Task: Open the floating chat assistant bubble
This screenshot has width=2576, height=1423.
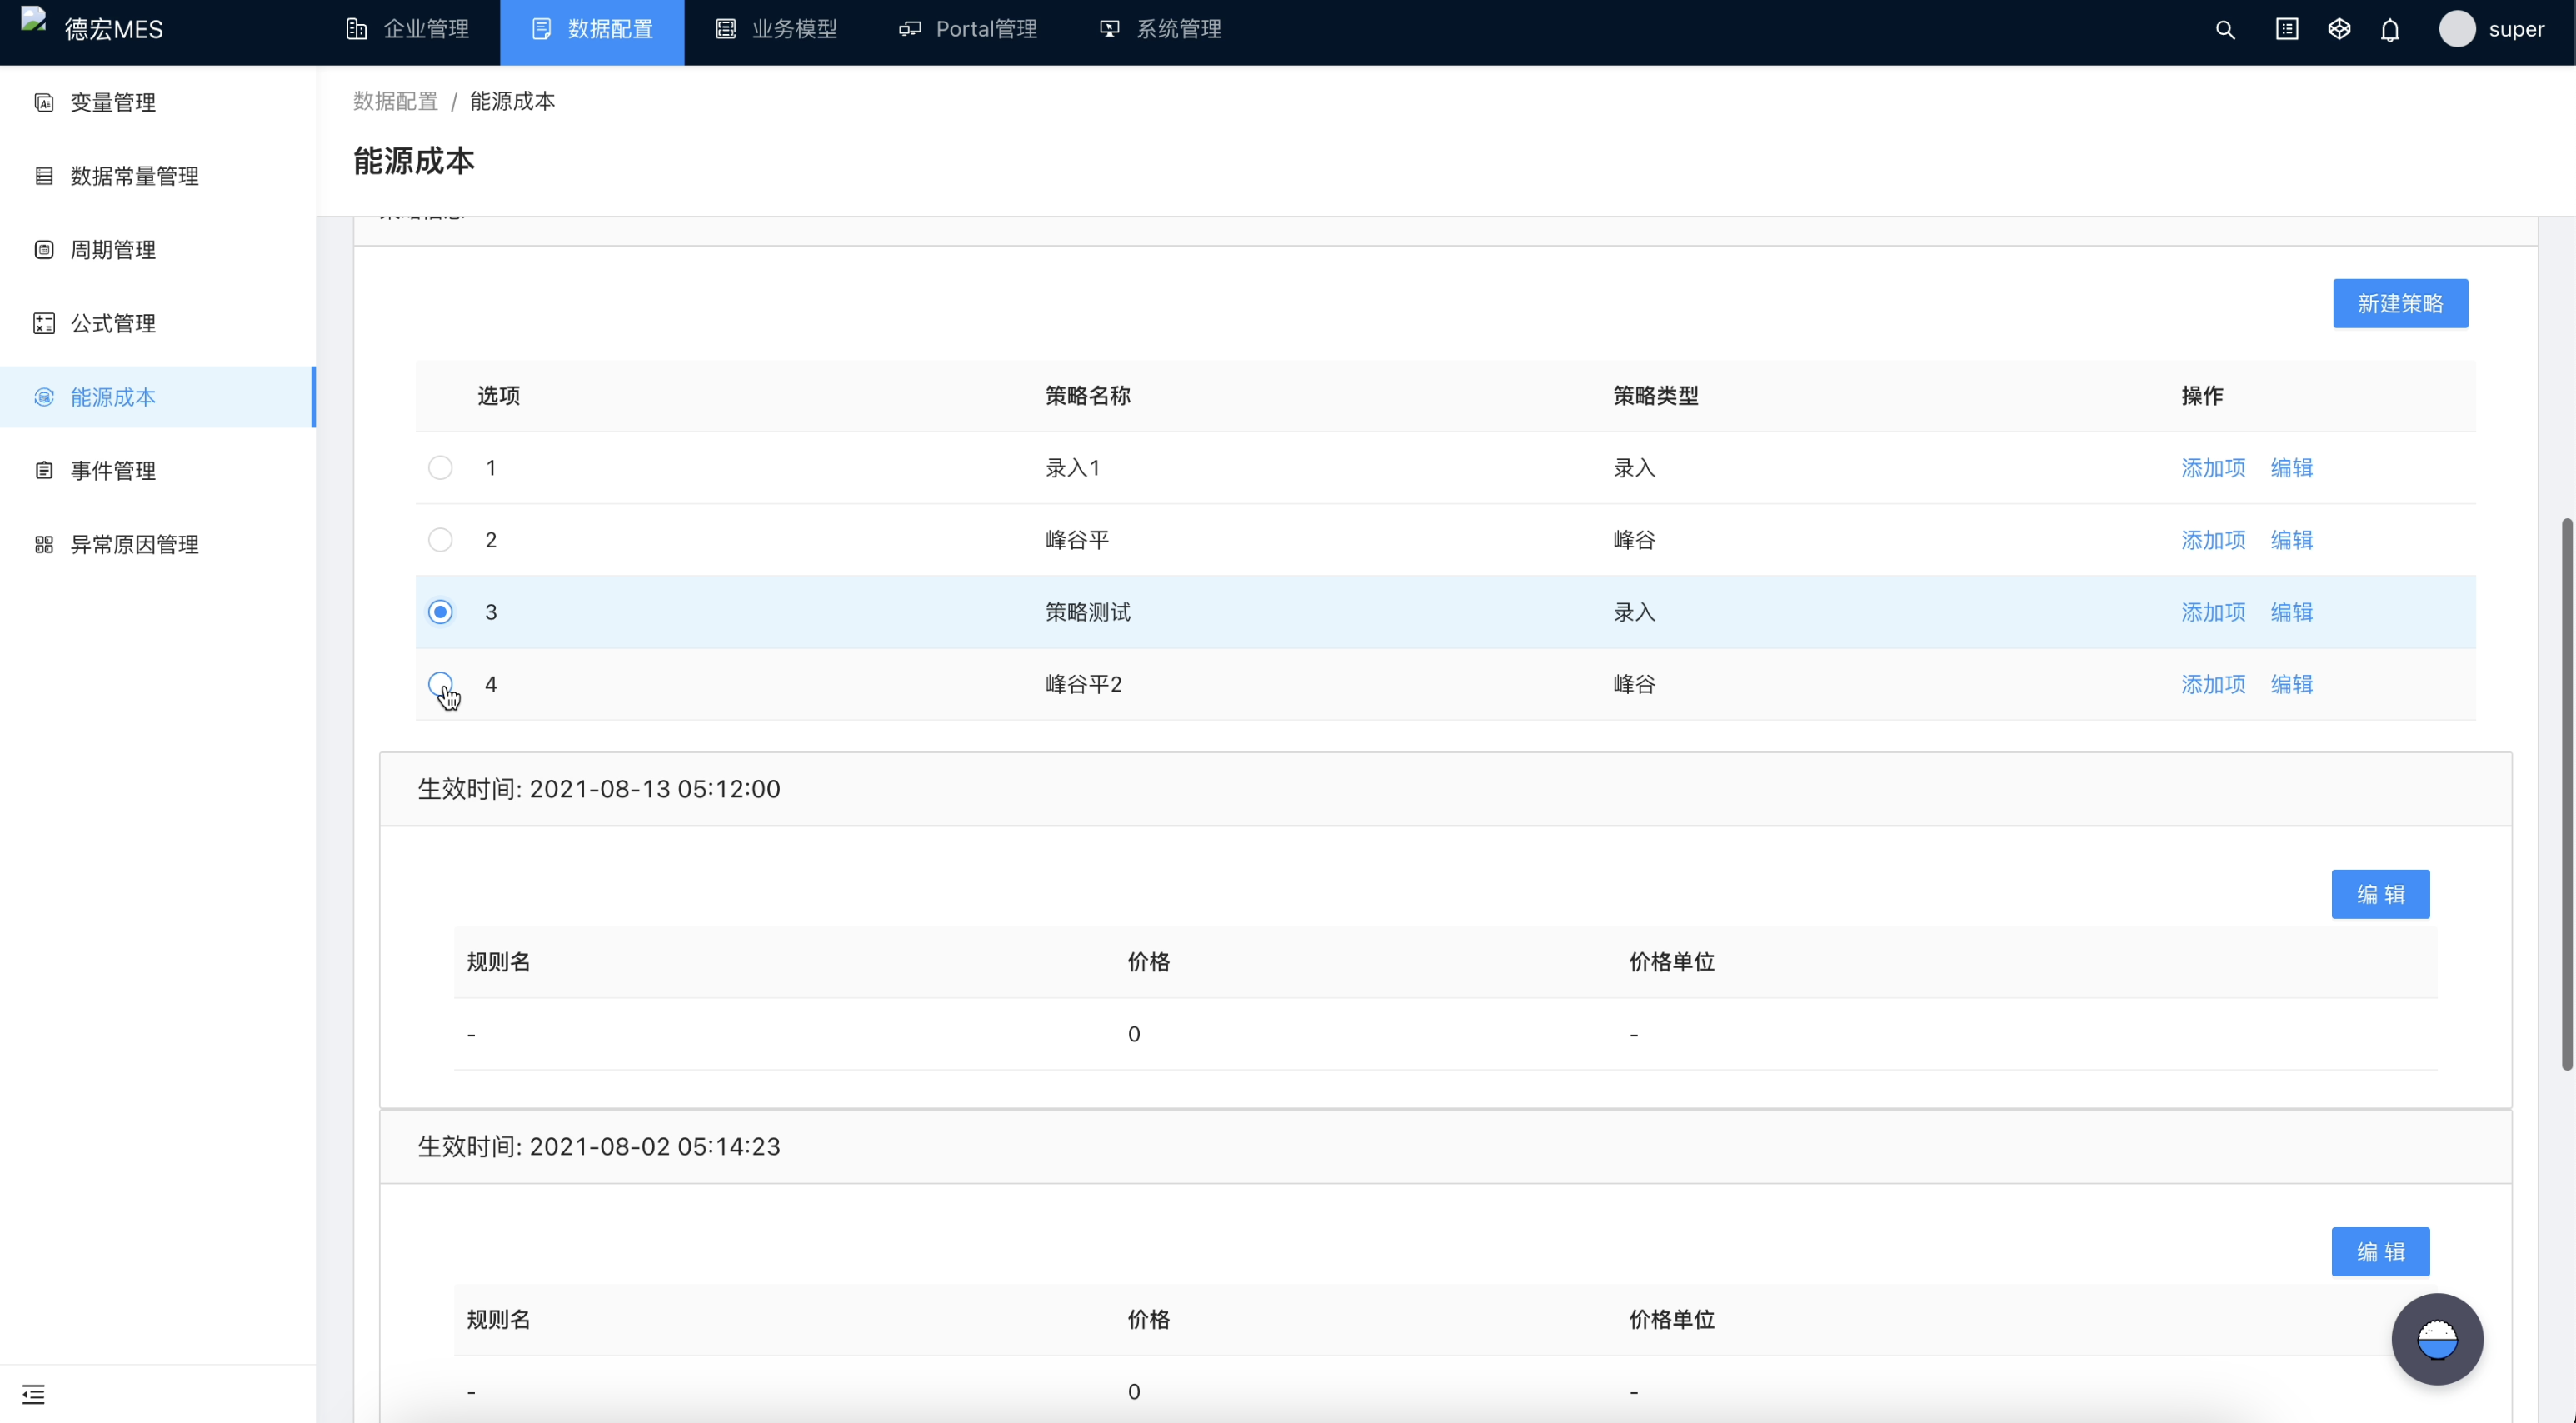Action: point(2437,1339)
